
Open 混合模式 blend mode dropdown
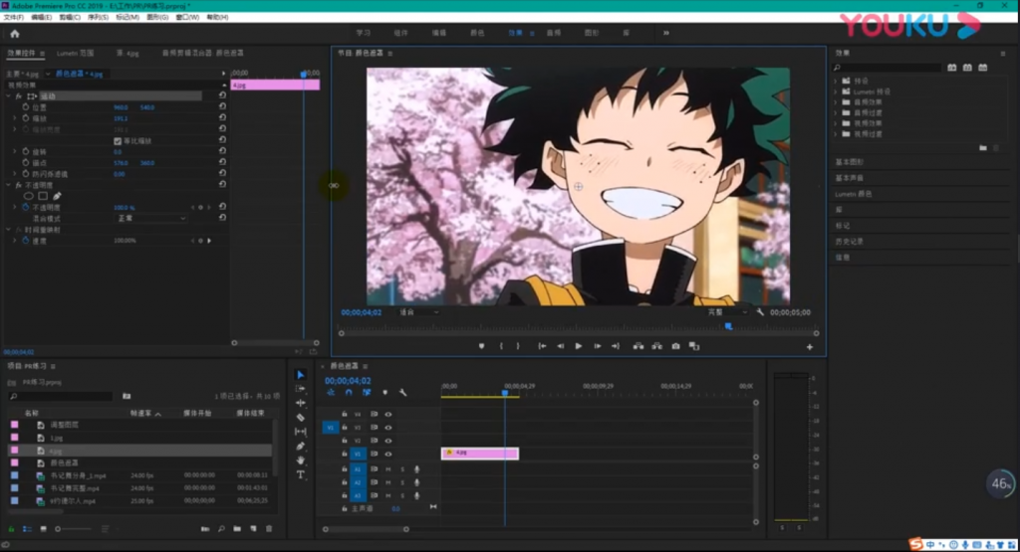[151, 218]
